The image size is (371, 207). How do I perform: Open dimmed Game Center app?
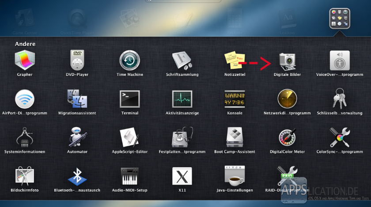pyautogui.click(x=25, y=19)
